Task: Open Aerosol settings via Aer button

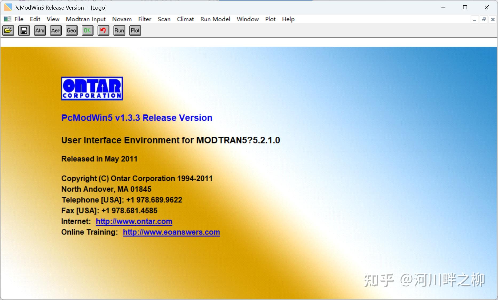Action: click(x=56, y=30)
